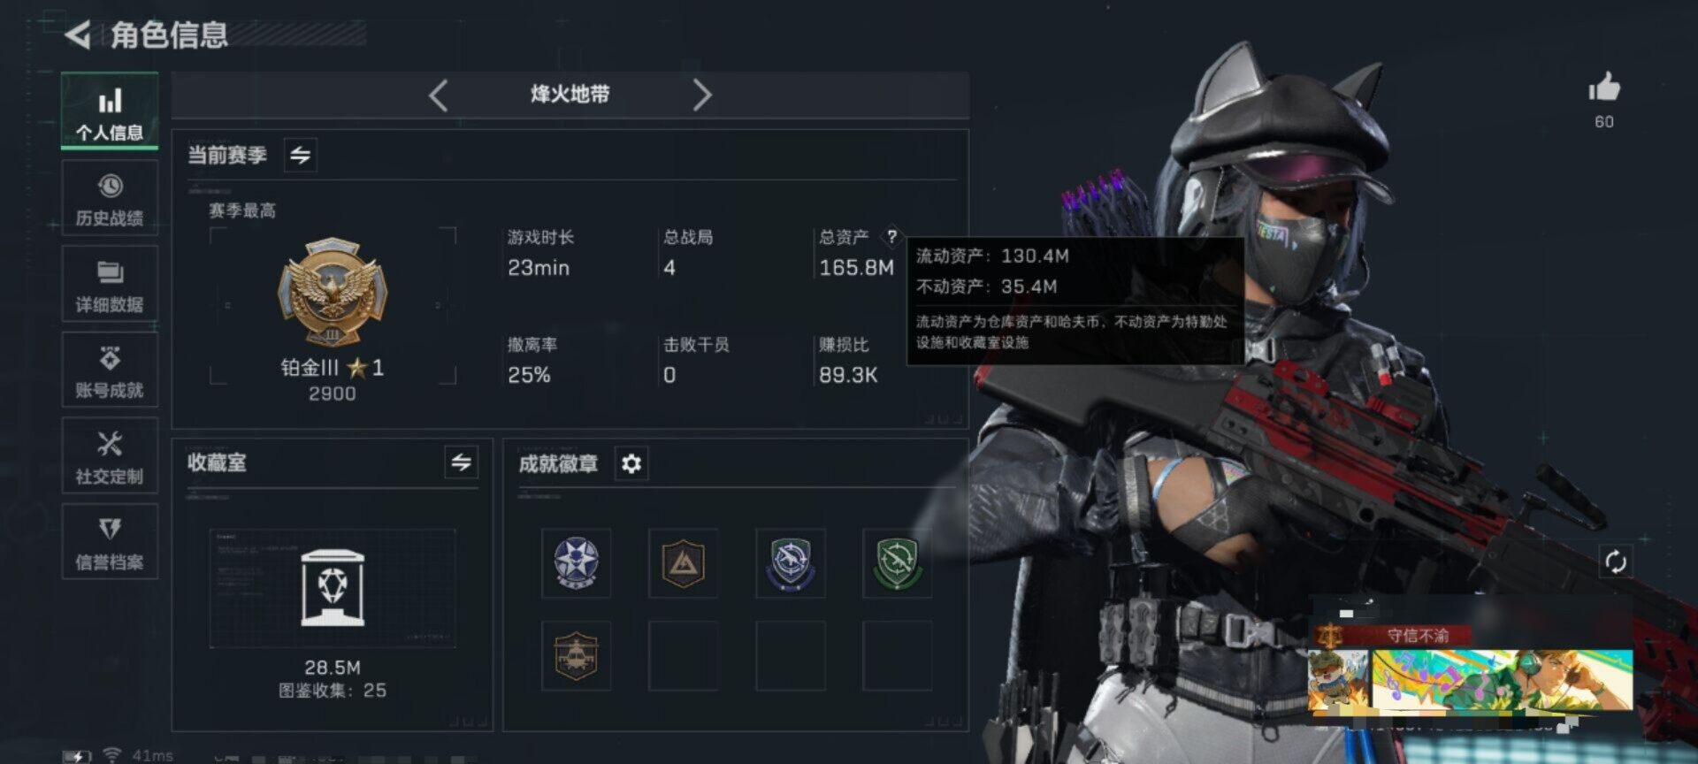Toggle season view beside 当前赛季
1698x764 pixels.
click(x=301, y=156)
